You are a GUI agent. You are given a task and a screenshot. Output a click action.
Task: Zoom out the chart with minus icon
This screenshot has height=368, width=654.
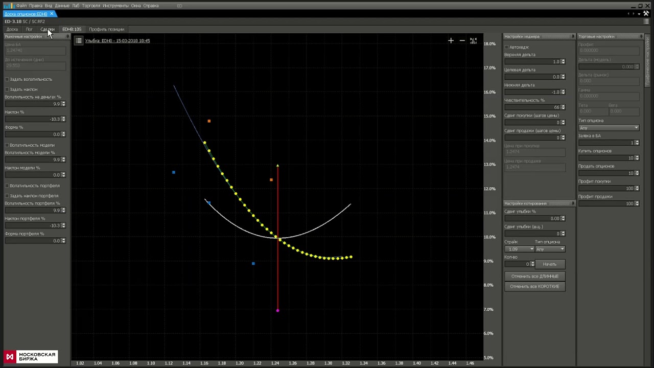pyautogui.click(x=462, y=40)
